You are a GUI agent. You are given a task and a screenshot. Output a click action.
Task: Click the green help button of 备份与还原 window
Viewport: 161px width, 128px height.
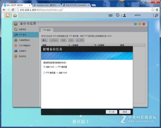[x=136, y=24]
